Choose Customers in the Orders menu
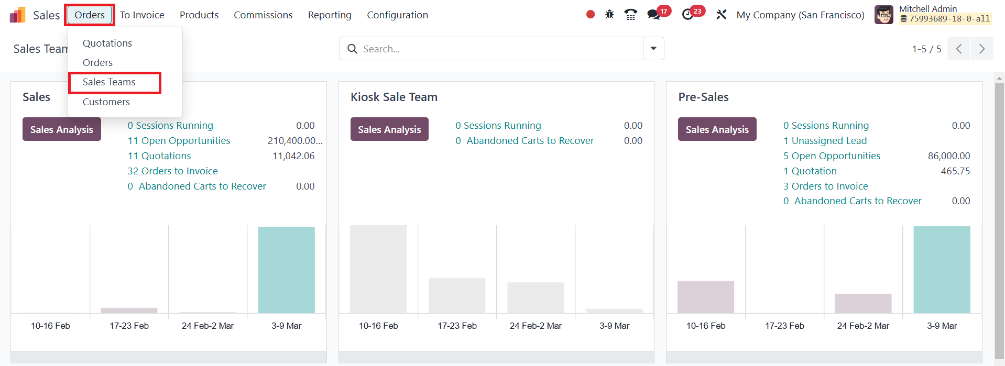 (x=106, y=102)
